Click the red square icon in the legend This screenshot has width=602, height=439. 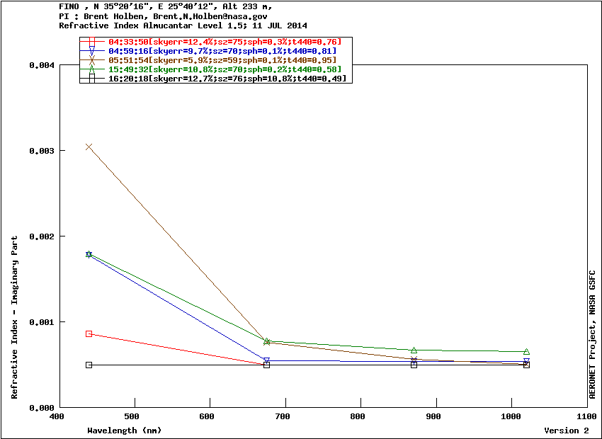(92, 42)
